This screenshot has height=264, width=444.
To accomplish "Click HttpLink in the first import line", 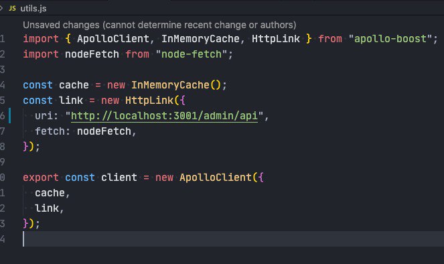I will [276, 39].
